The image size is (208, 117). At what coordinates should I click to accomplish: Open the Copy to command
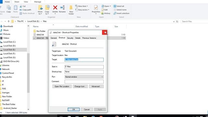pyautogui.click(x=47, y=10)
